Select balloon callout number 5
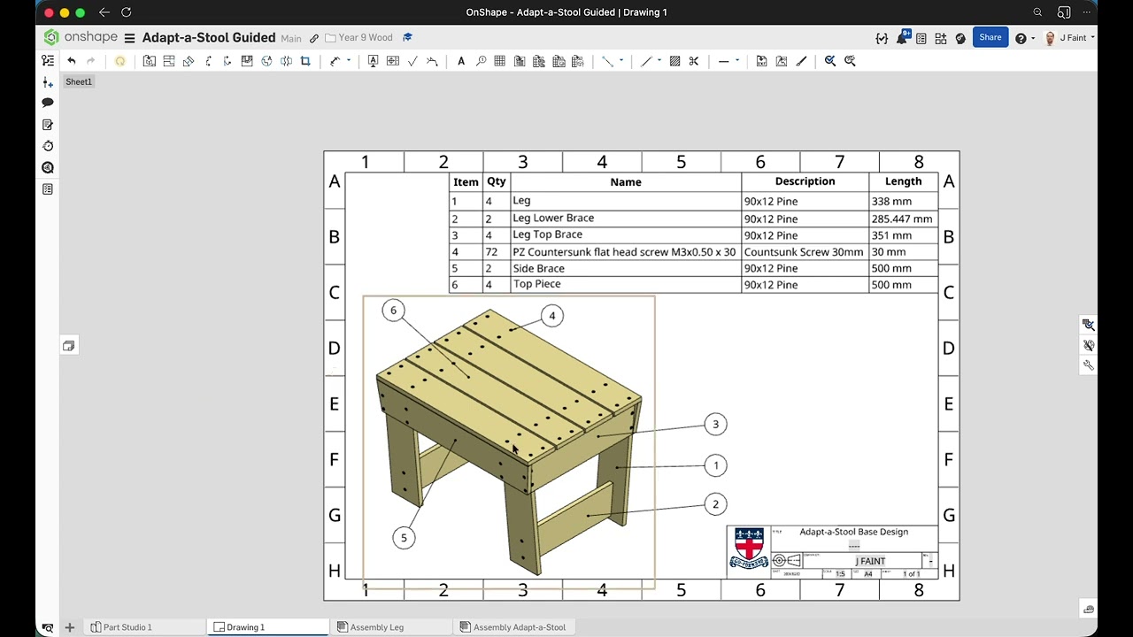Screen dimensions: 1133x637 [404, 538]
